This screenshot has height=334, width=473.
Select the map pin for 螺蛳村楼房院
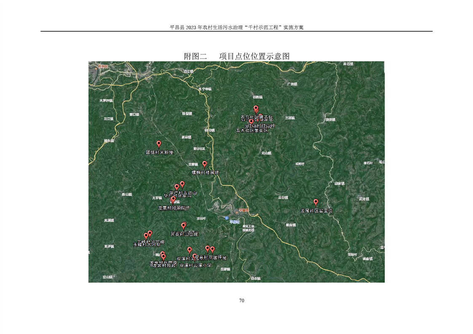point(204,164)
